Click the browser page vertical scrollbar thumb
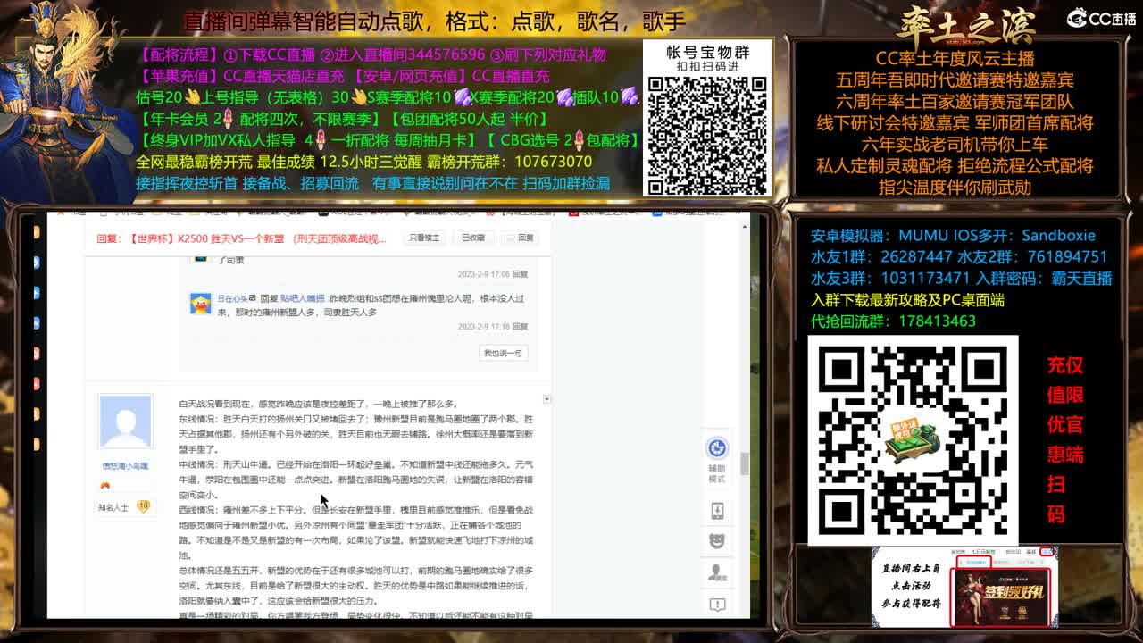The height and width of the screenshot is (643, 1143). click(744, 463)
